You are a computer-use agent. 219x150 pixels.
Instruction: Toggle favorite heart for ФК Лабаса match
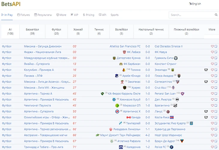pos(212,52)
